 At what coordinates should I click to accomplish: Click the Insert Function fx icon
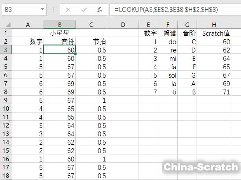[100, 10]
